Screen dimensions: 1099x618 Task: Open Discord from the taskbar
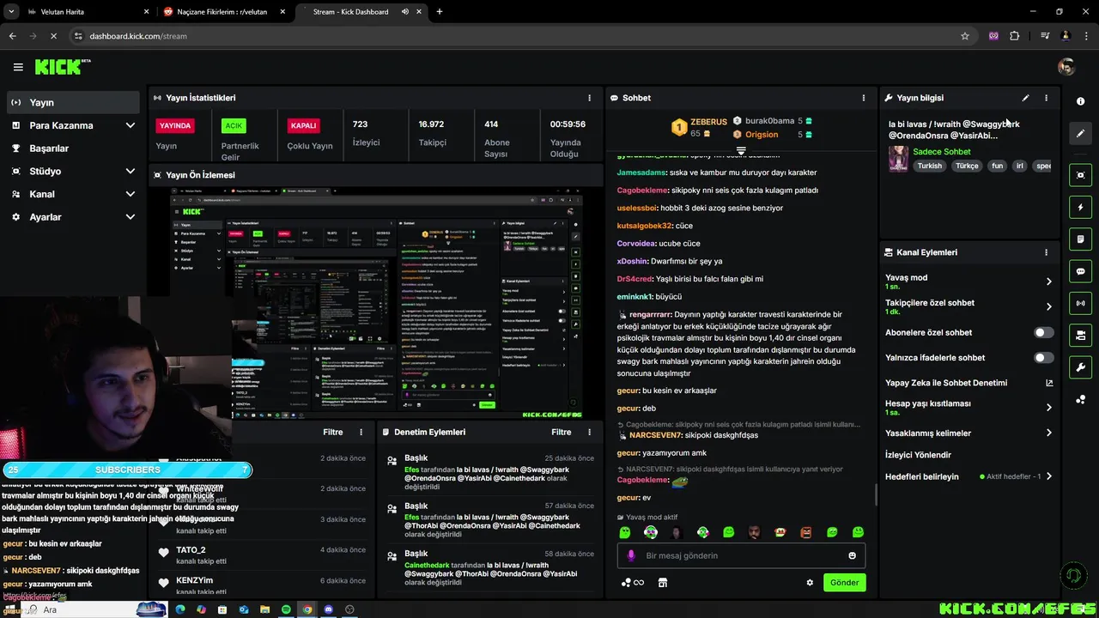328,609
